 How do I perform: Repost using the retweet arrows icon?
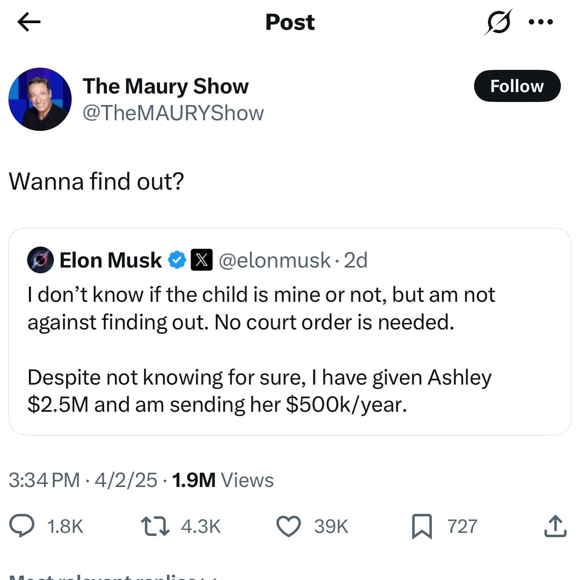pos(155,526)
